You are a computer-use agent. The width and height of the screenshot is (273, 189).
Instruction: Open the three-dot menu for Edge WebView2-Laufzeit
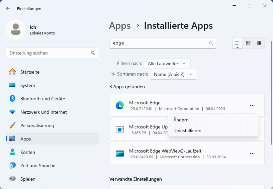(x=252, y=154)
